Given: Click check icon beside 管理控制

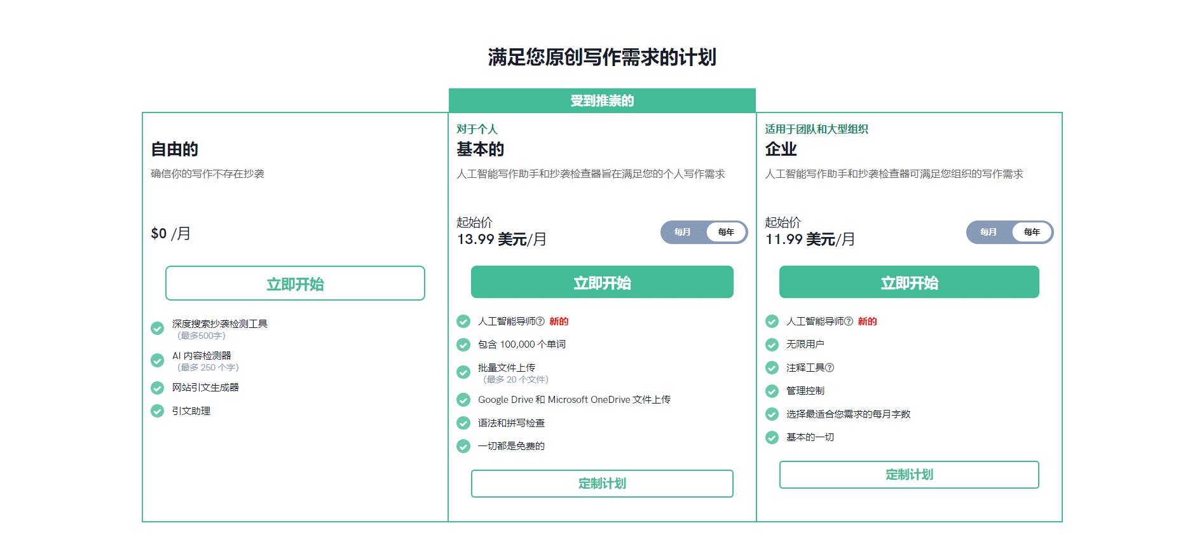Looking at the screenshot, I should [x=772, y=391].
